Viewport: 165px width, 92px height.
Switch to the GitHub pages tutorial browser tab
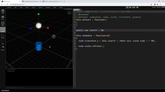[31, 2]
